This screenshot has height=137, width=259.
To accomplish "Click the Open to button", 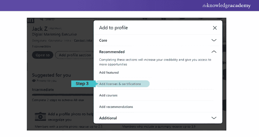I will pos(42,55).
